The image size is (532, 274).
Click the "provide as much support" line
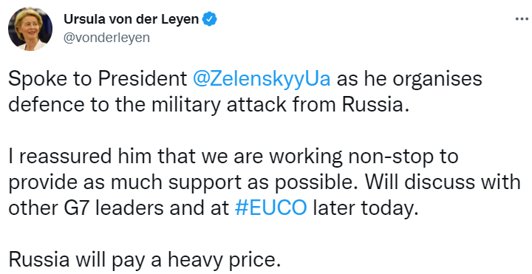pos(125,183)
